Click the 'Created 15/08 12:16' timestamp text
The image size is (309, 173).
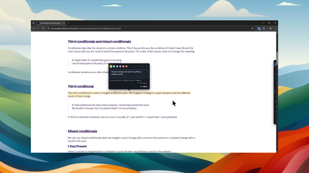116,80
